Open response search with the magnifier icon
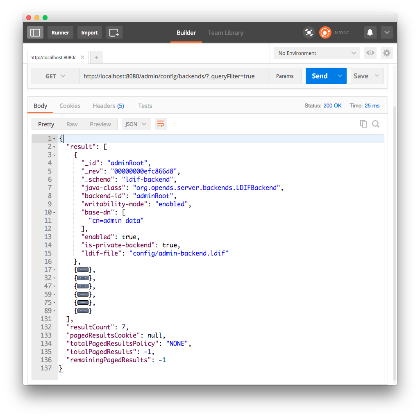Image resolution: width=420 pixels, height=418 pixels. [376, 123]
